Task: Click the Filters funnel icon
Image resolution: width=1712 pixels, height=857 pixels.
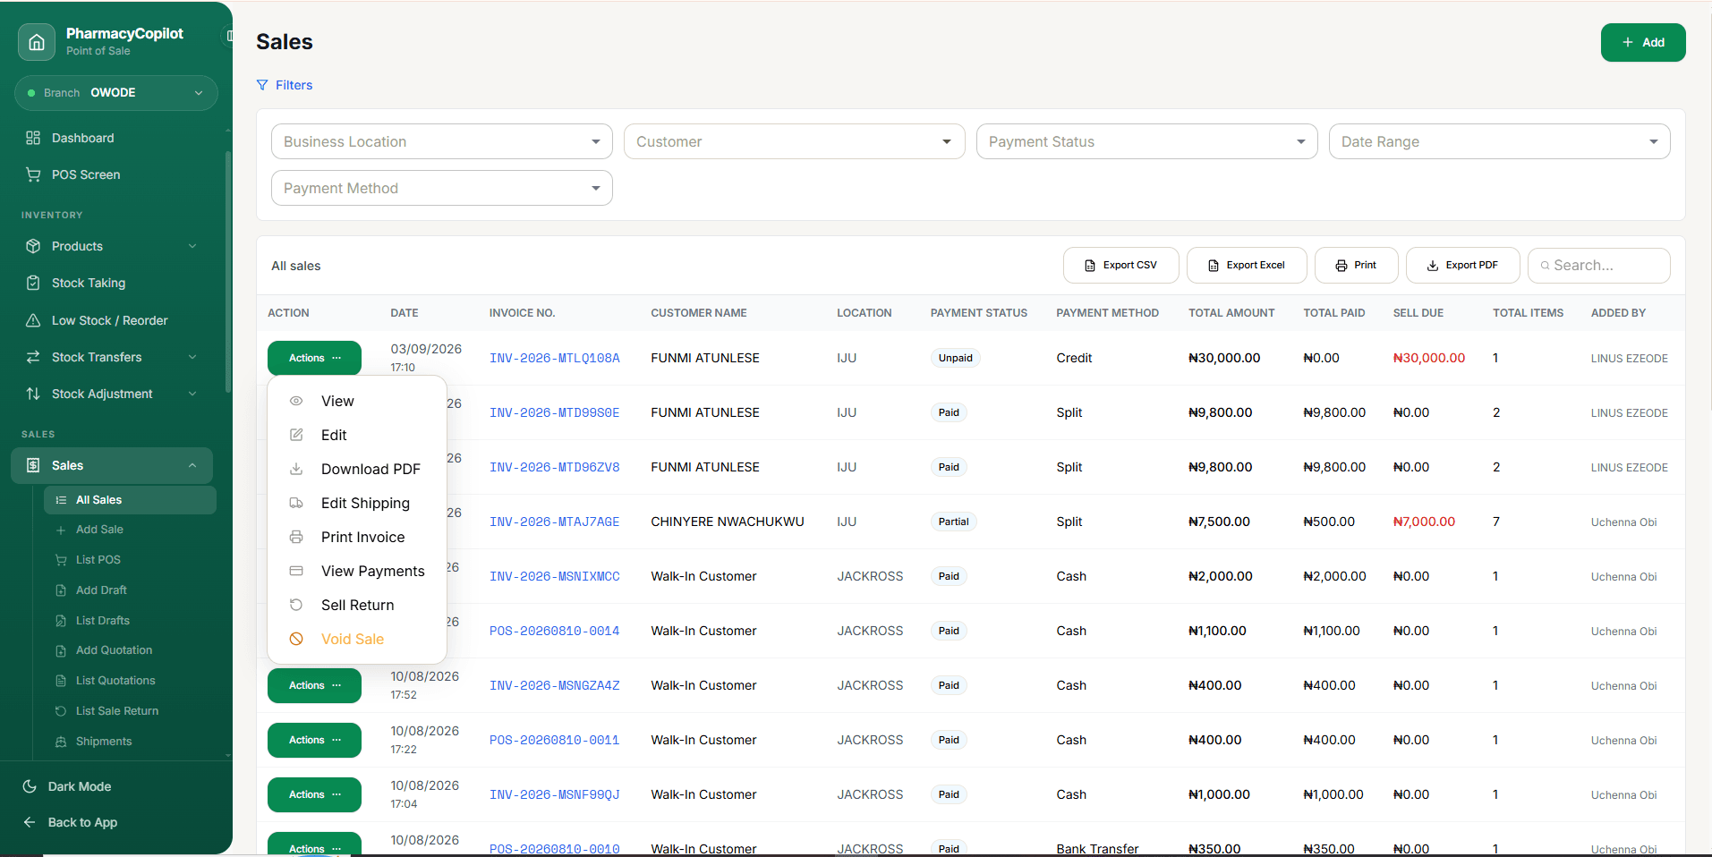Action: click(262, 85)
